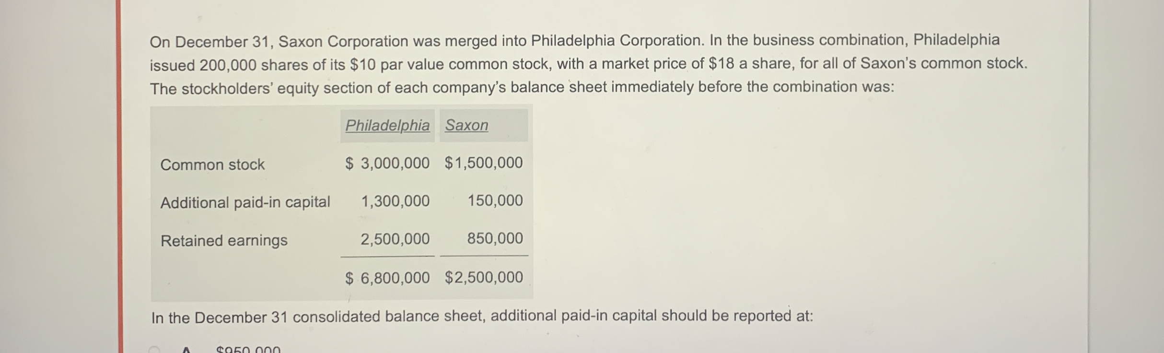Select the Retained earnings row label
The image size is (1164, 353).
224,240
